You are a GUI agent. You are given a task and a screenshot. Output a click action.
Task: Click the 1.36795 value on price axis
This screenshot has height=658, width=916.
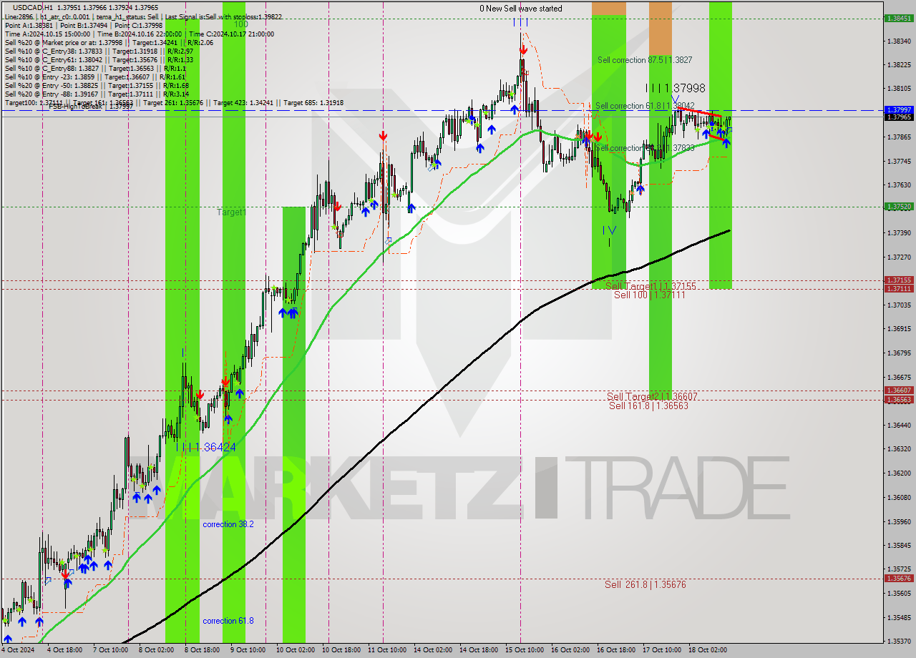click(898, 353)
